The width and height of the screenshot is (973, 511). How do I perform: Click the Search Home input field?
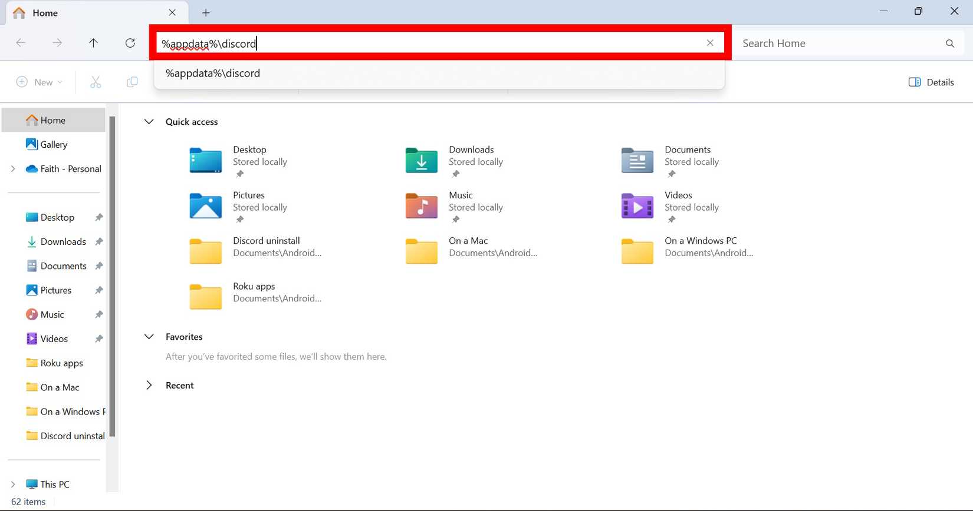(837, 44)
